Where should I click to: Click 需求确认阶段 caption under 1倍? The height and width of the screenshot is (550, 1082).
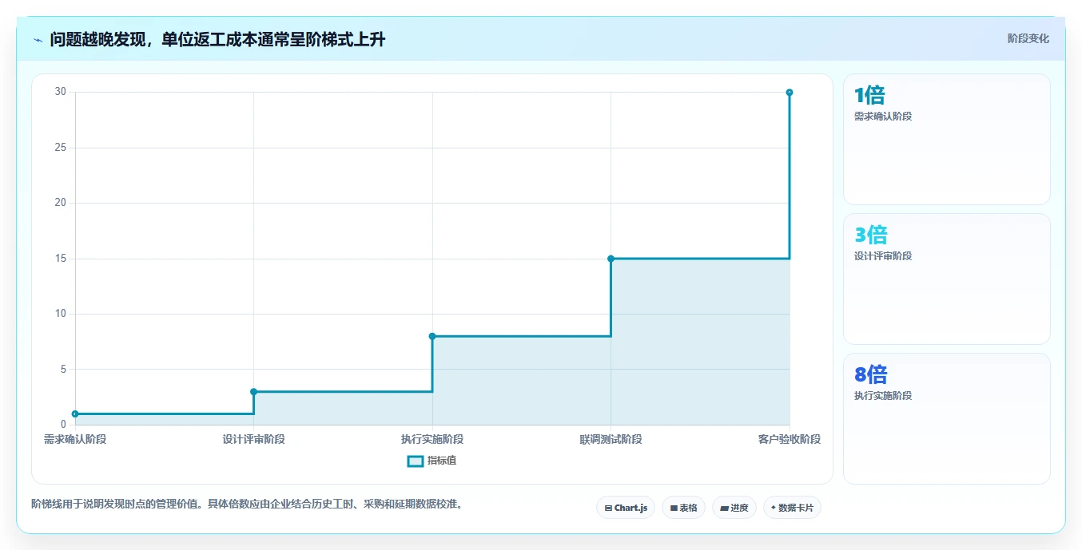click(x=883, y=116)
